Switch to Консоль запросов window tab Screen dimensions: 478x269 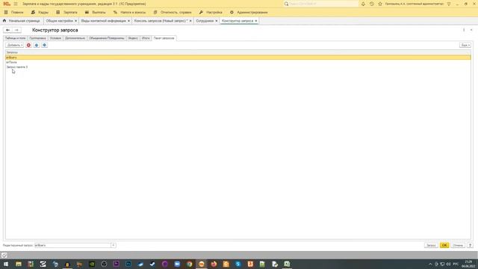(x=161, y=21)
